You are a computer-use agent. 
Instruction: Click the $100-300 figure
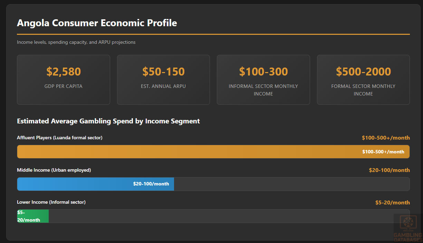pos(263,72)
